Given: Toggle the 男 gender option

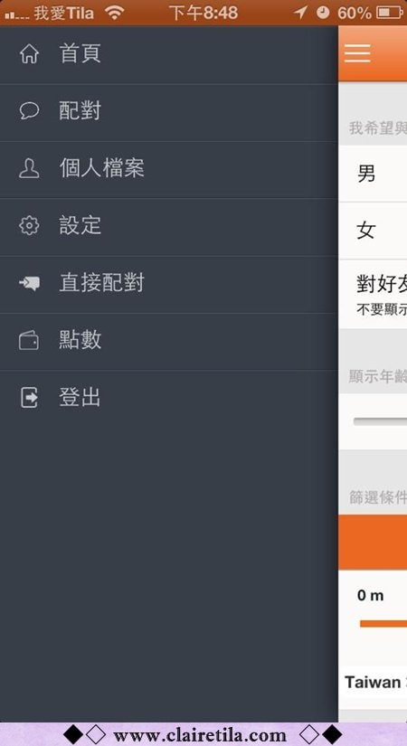Looking at the screenshot, I should pos(373,174).
